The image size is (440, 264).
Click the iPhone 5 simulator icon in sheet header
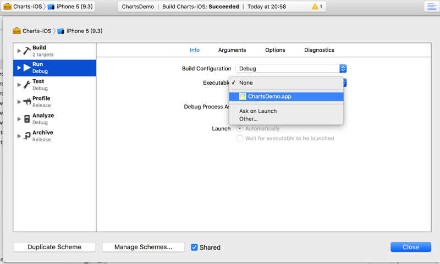pos(61,31)
